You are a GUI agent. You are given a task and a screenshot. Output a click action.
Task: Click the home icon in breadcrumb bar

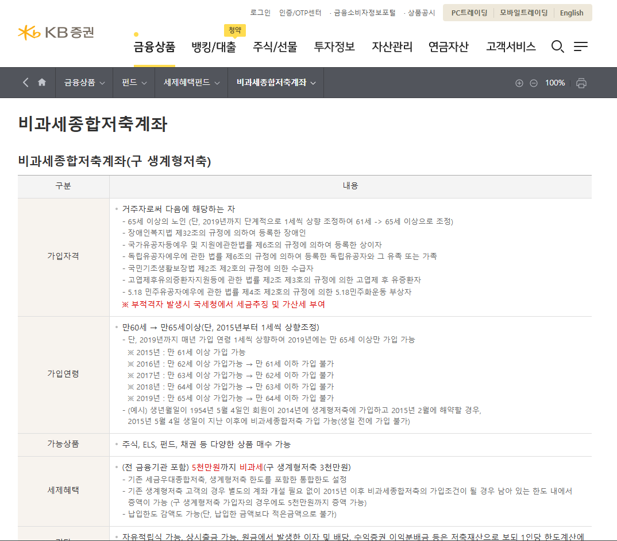tap(42, 83)
